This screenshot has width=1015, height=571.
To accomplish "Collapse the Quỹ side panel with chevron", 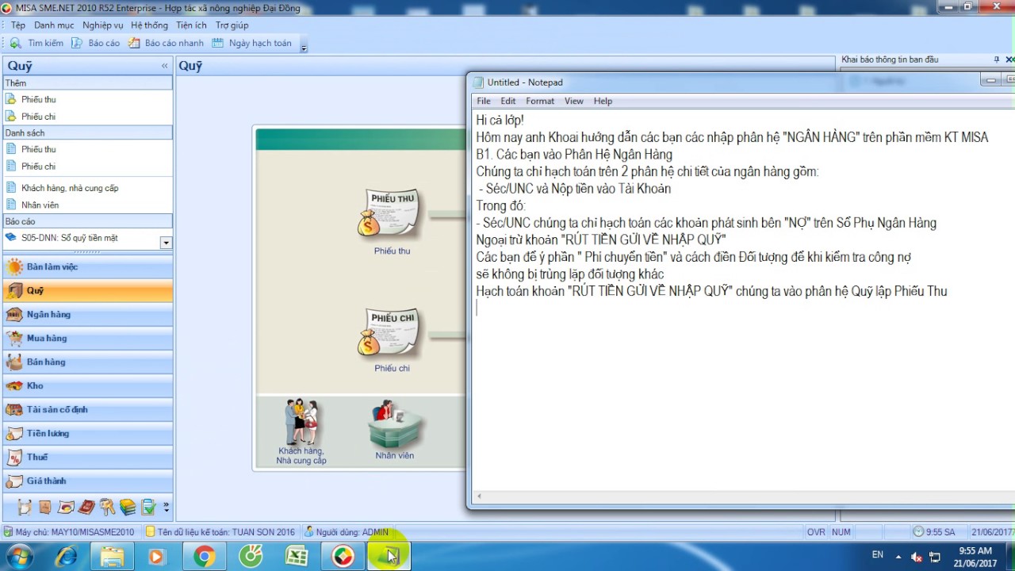I will click(x=165, y=66).
